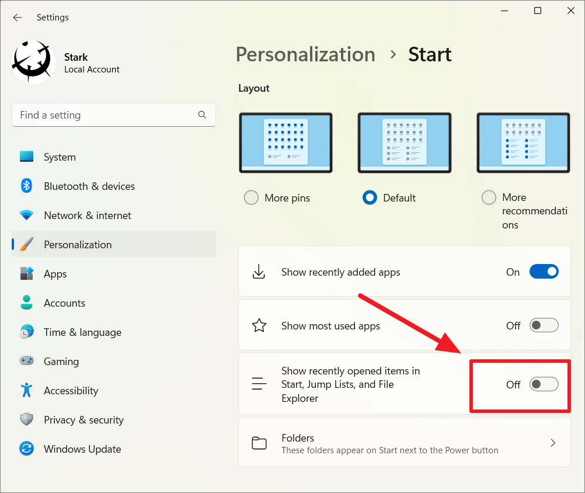Click the Network & internet icon

(x=26, y=215)
